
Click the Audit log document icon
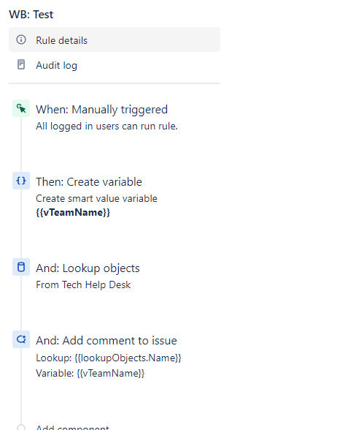(x=21, y=64)
